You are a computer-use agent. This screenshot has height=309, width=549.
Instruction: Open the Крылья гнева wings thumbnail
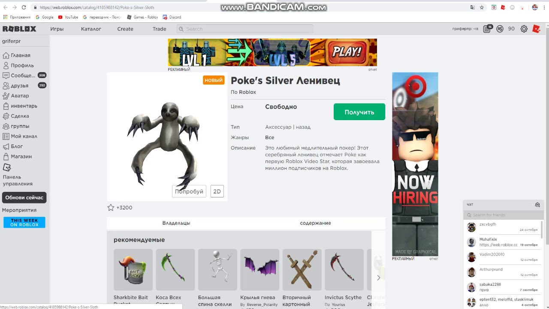click(x=259, y=270)
